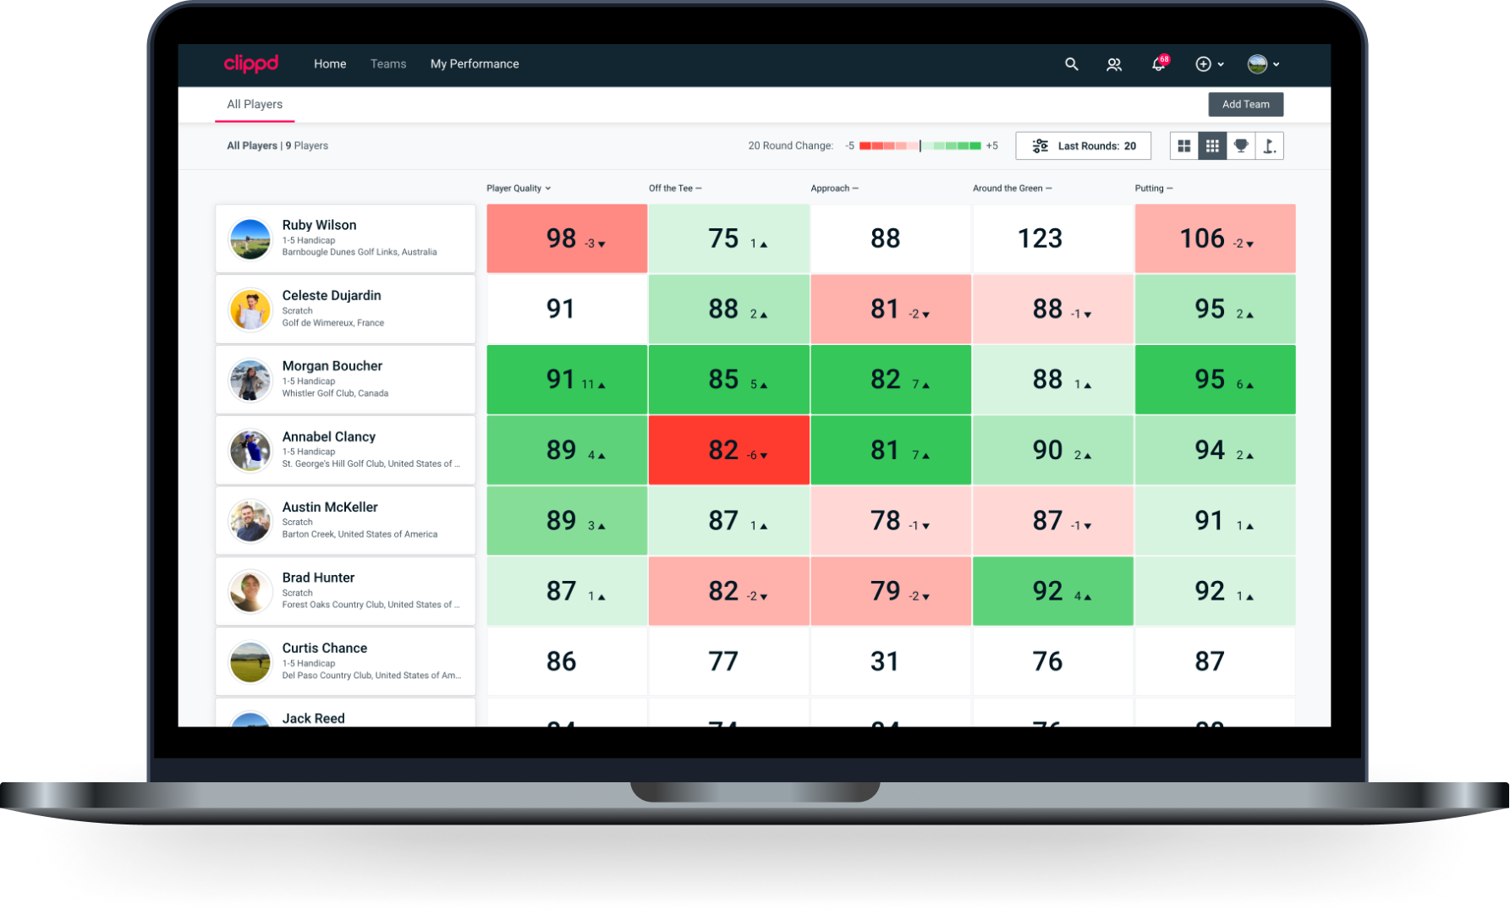
Task: Sort by Player Quality column
Action: (x=518, y=189)
